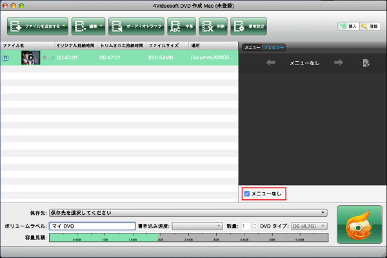The height and width of the screenshot is (258, 387).
Task: Click the 容量見積 capacity bar
Action: tap(188, 237)
